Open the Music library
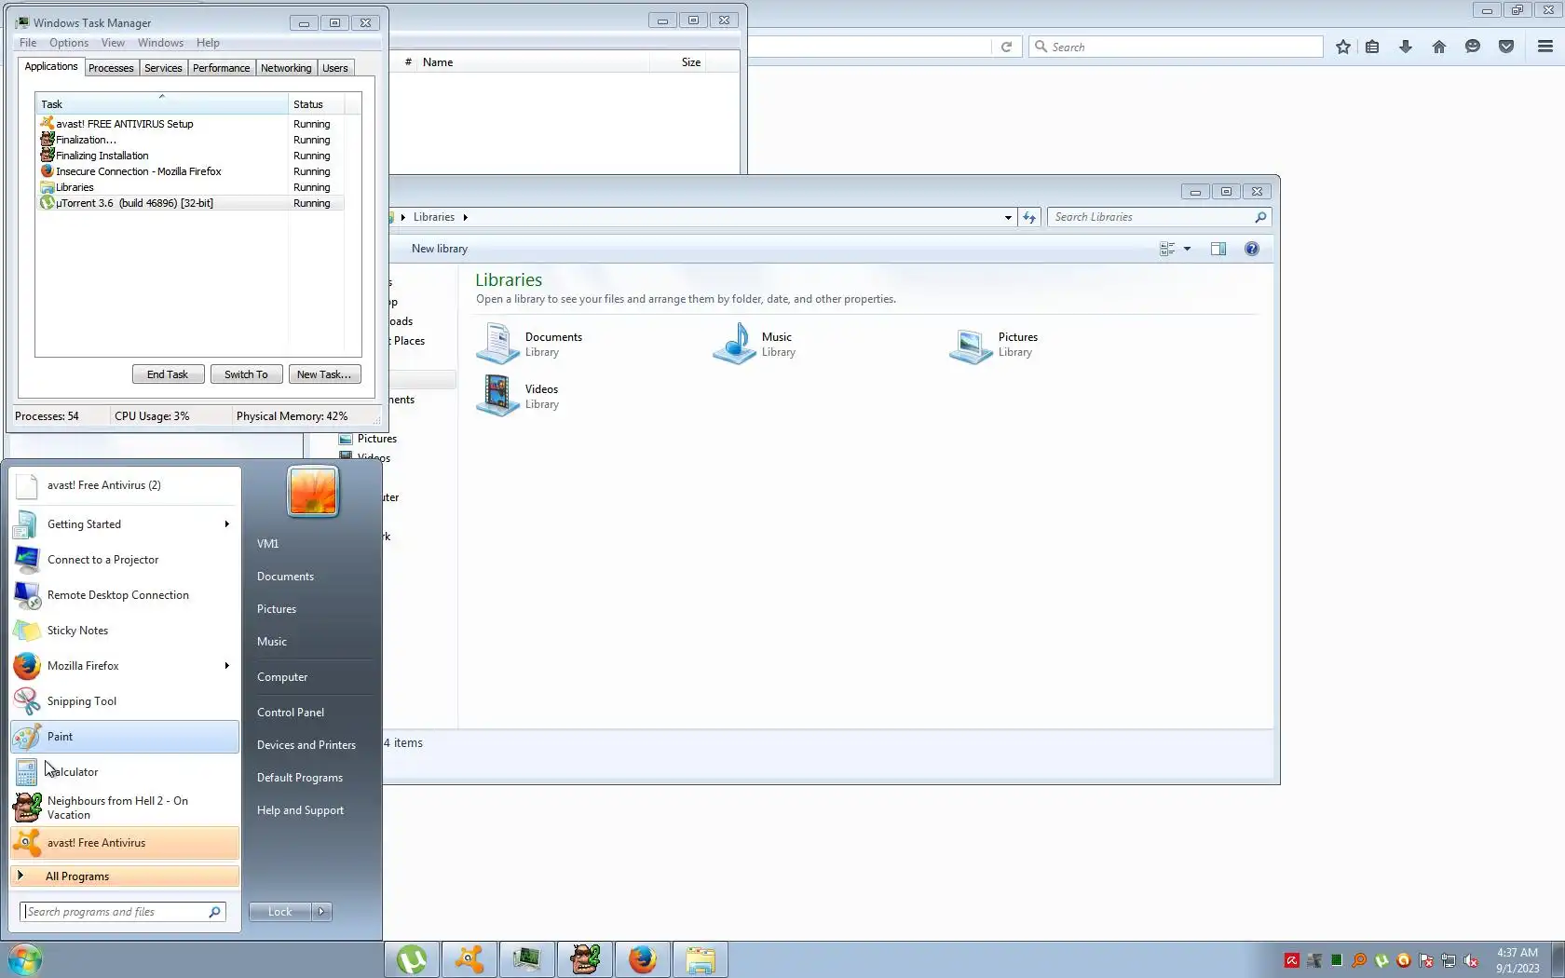 pyautogui.click(x=754, y=344)
